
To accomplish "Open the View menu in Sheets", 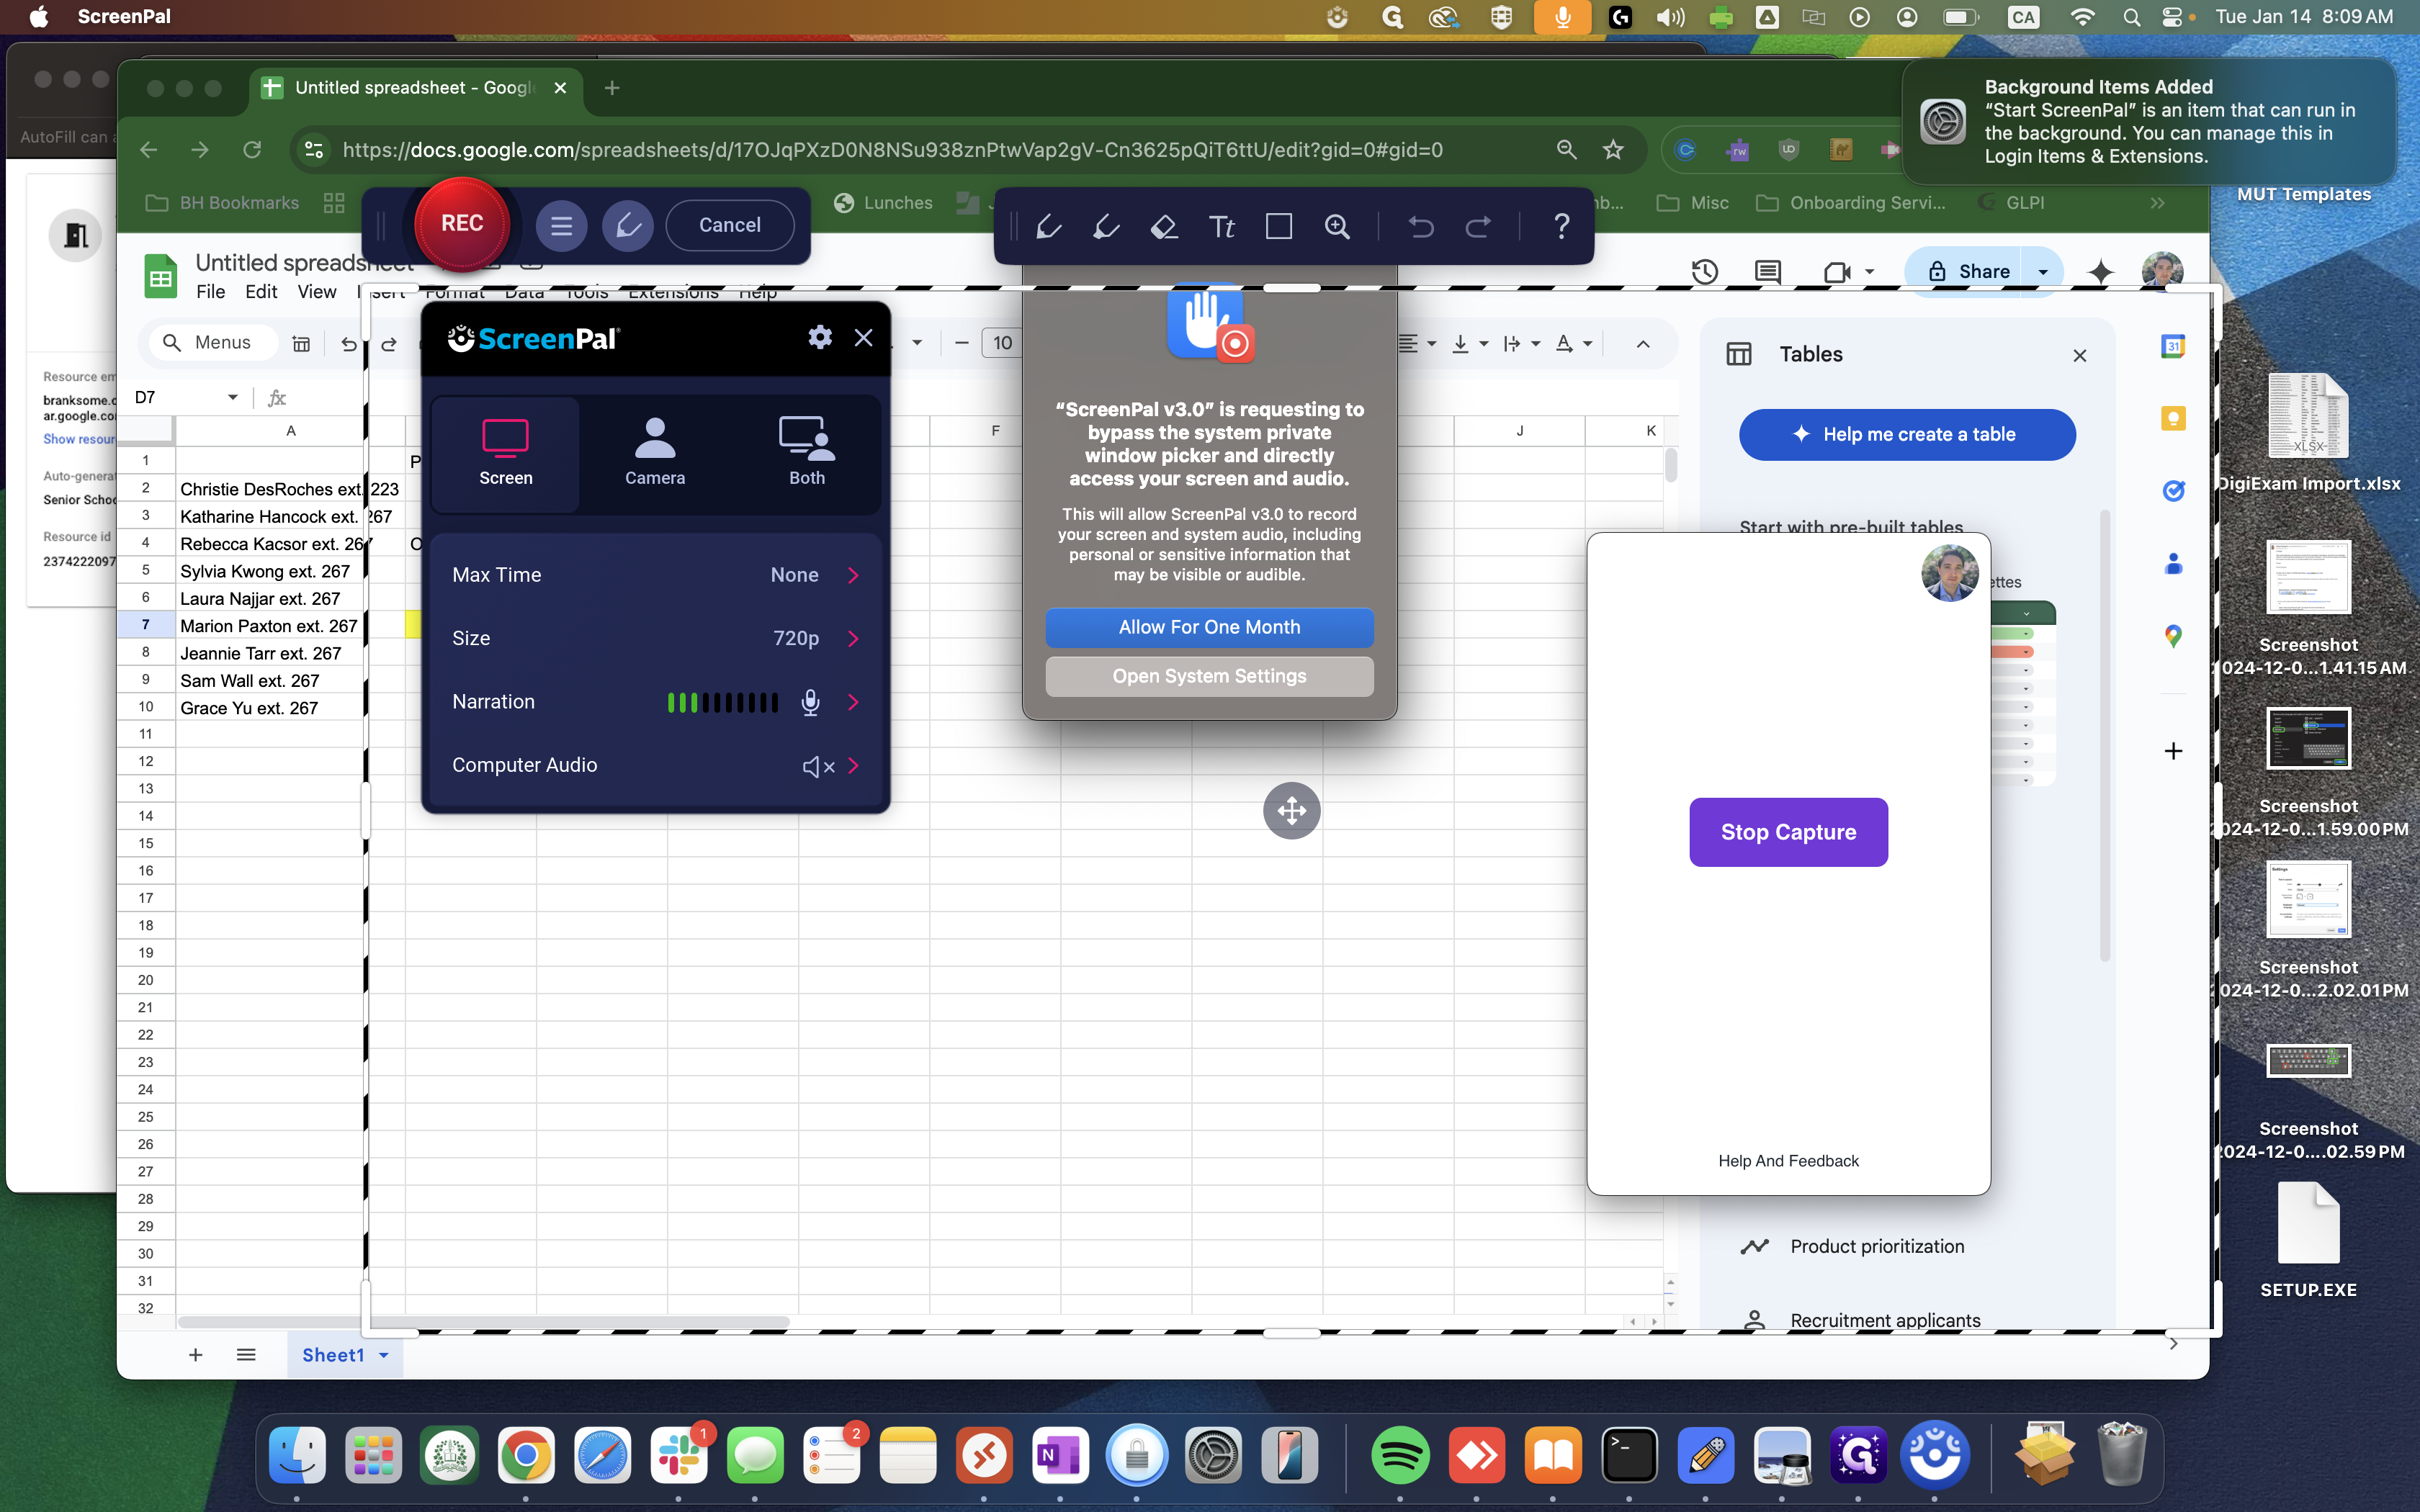I will 317,291.
